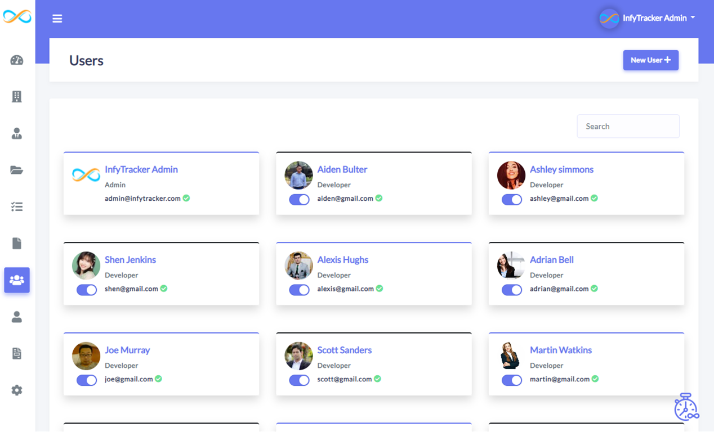Select the Departments building icon

coord(17,97)
